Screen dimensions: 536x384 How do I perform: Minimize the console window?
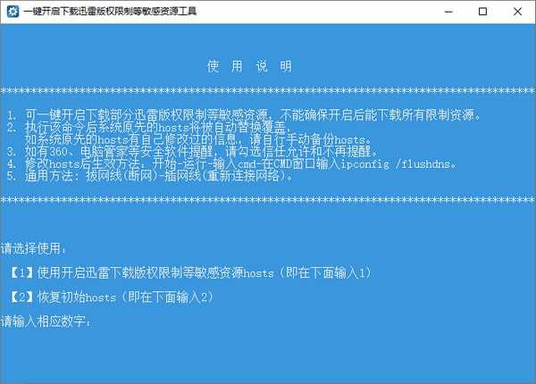coord(448,12)
